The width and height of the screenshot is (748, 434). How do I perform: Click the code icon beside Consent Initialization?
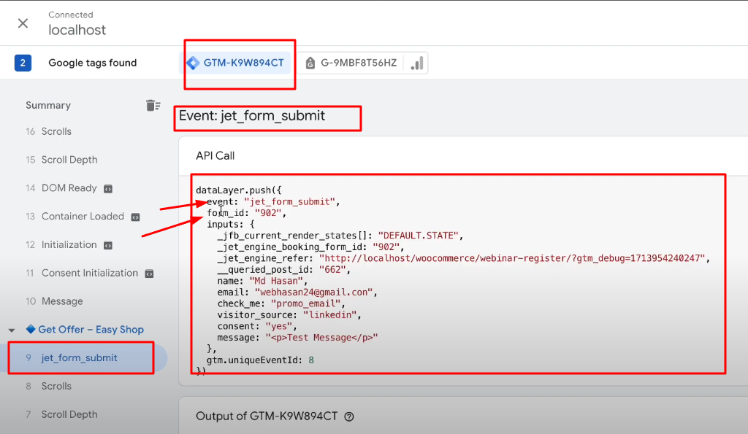[149, 274]
